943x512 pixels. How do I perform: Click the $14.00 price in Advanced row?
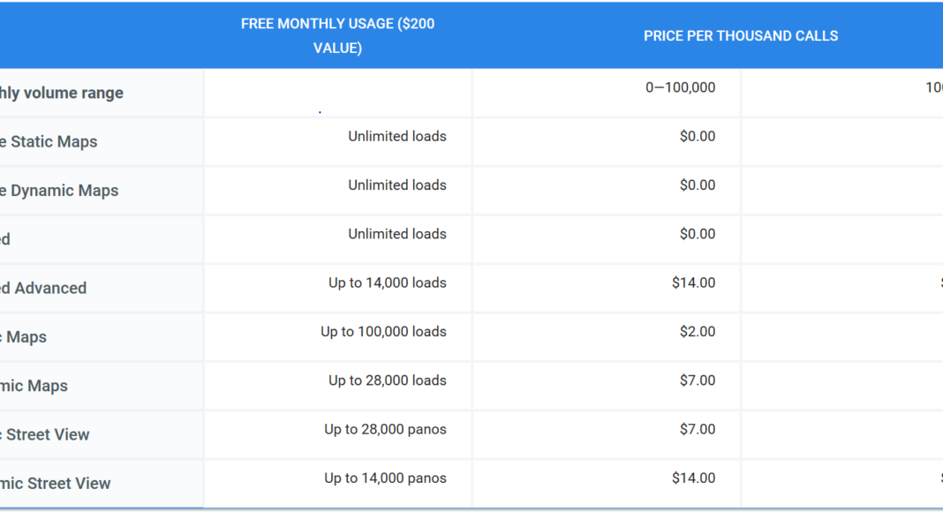[x=693, y=283]
